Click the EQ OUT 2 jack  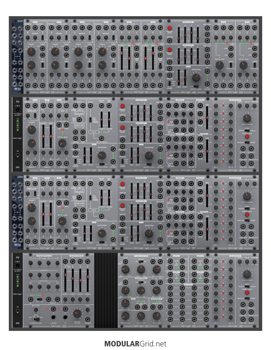[57, 299]
